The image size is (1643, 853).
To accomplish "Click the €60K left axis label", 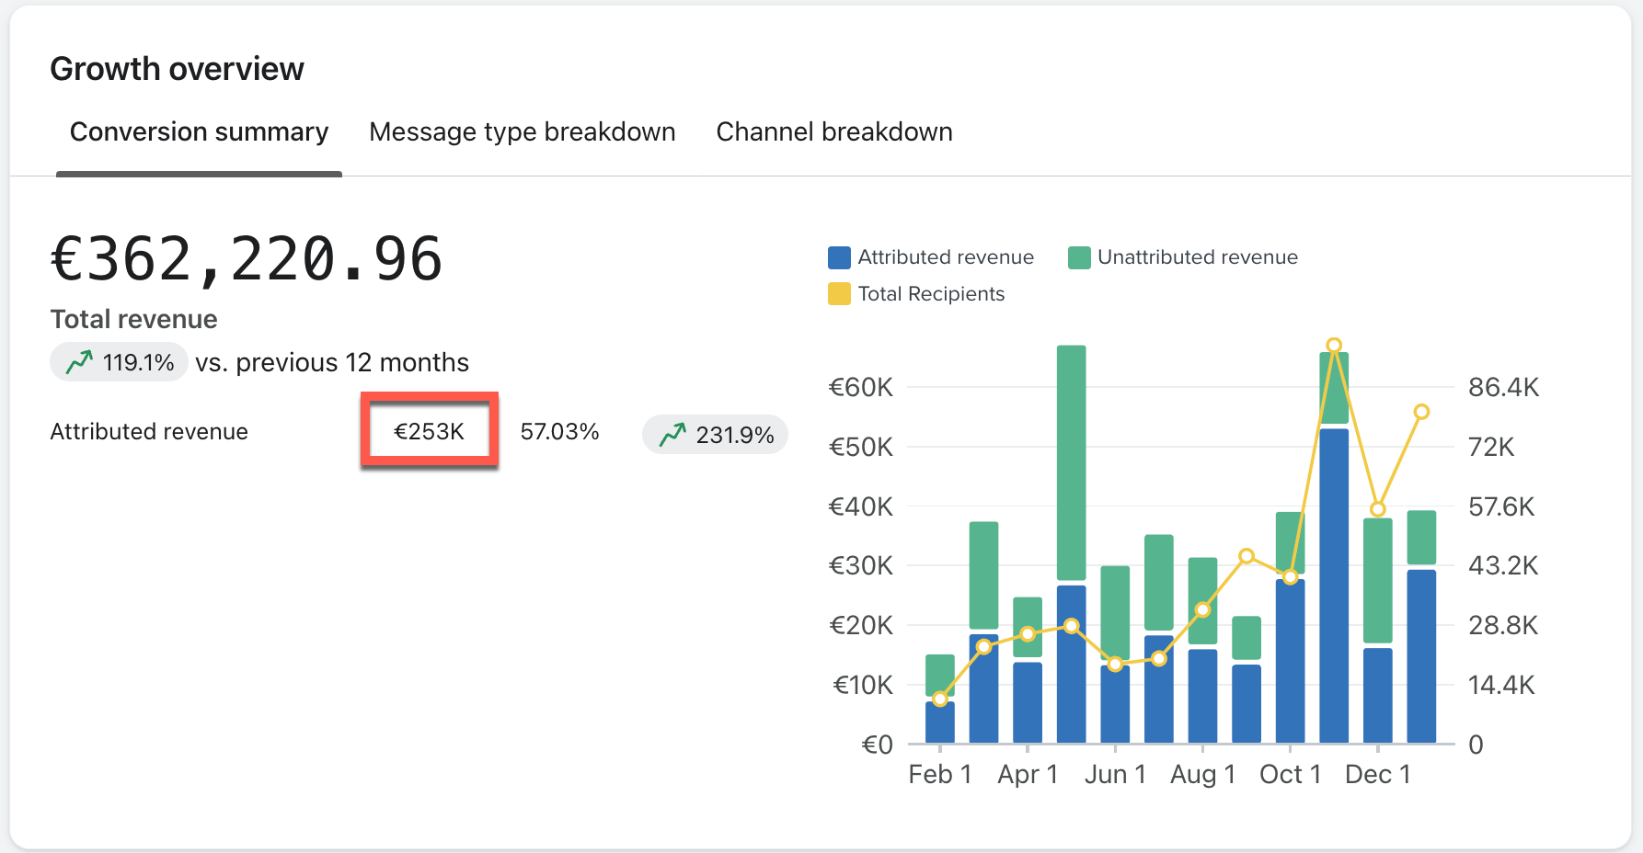I will coord(860,387).
